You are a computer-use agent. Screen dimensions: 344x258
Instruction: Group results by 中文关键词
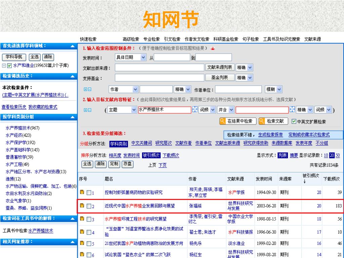[x=141, y=143]
